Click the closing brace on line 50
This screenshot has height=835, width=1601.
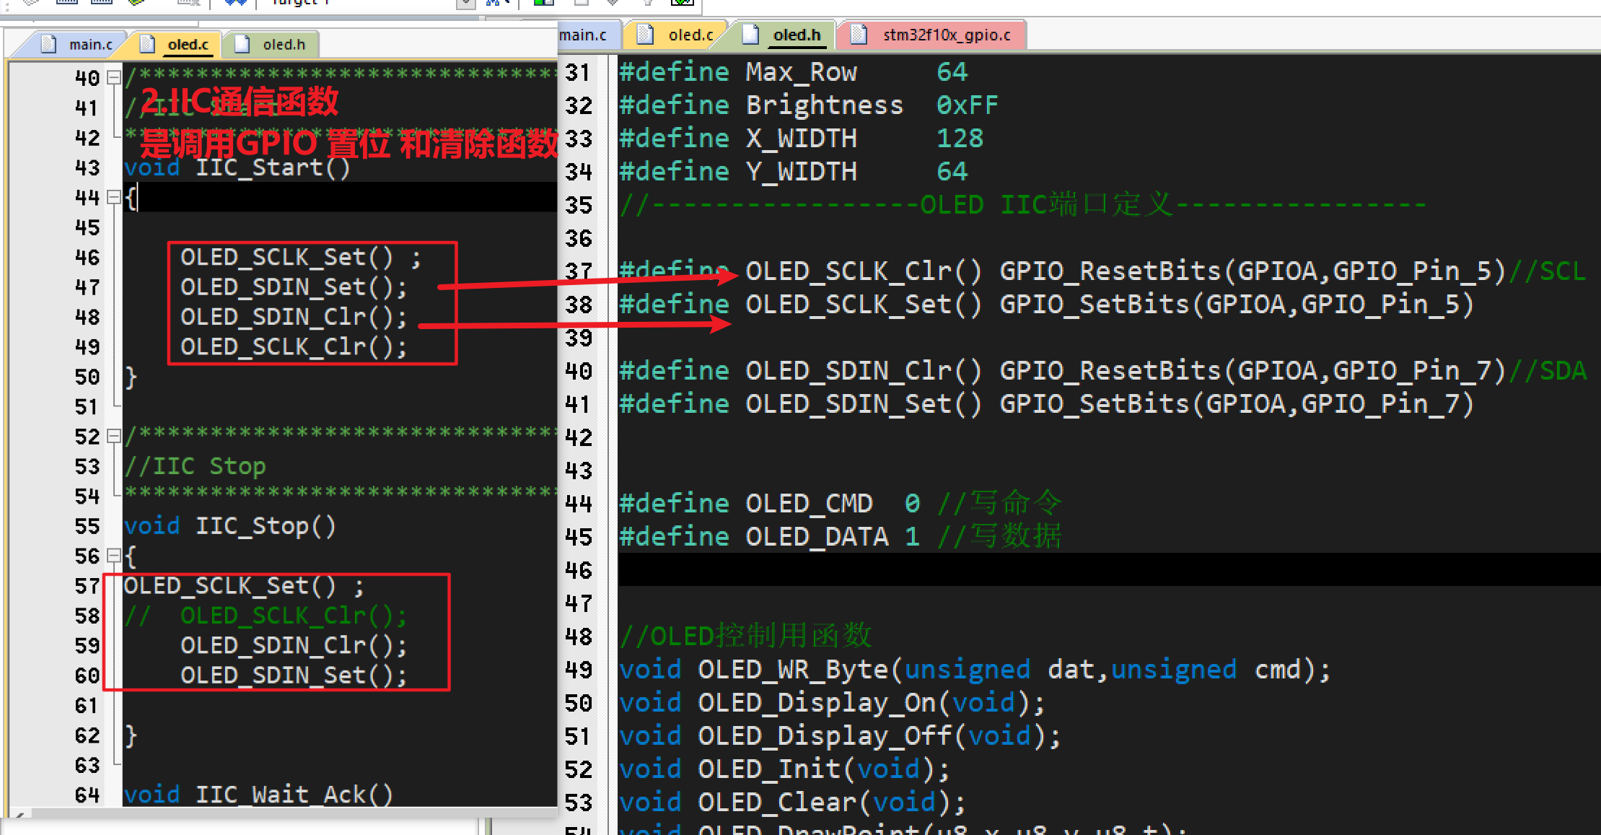pos(131,377)
